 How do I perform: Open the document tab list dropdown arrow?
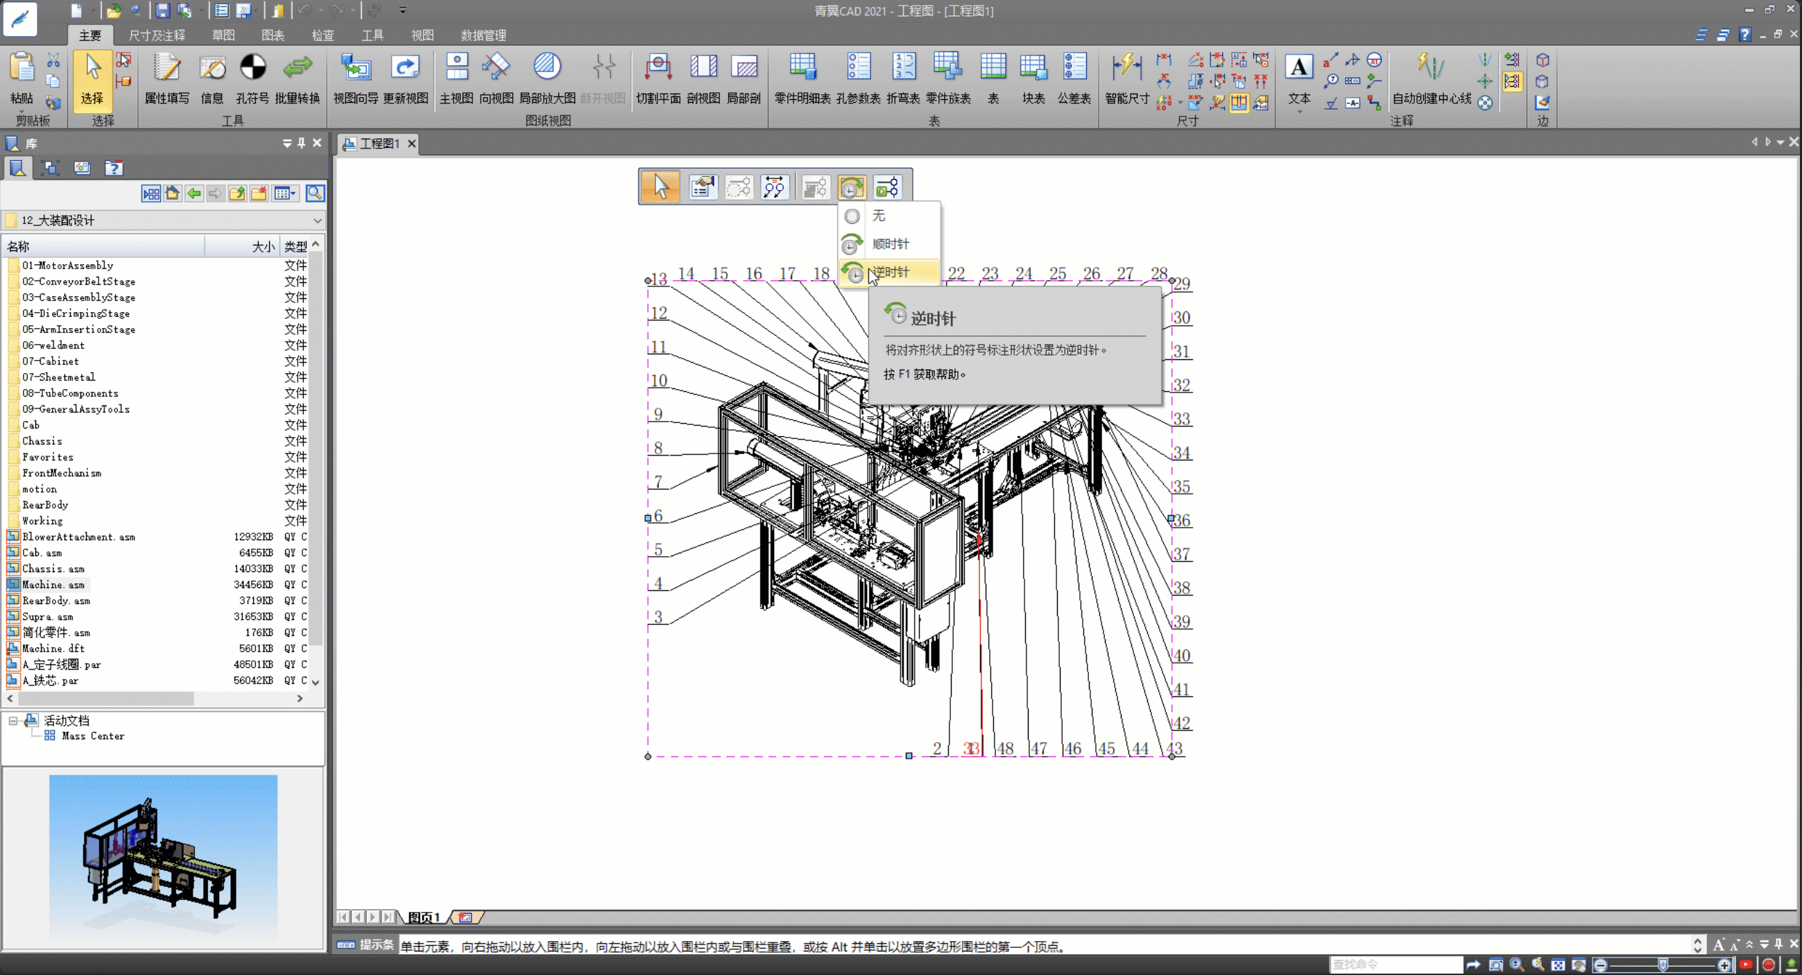pos(1780,143)
